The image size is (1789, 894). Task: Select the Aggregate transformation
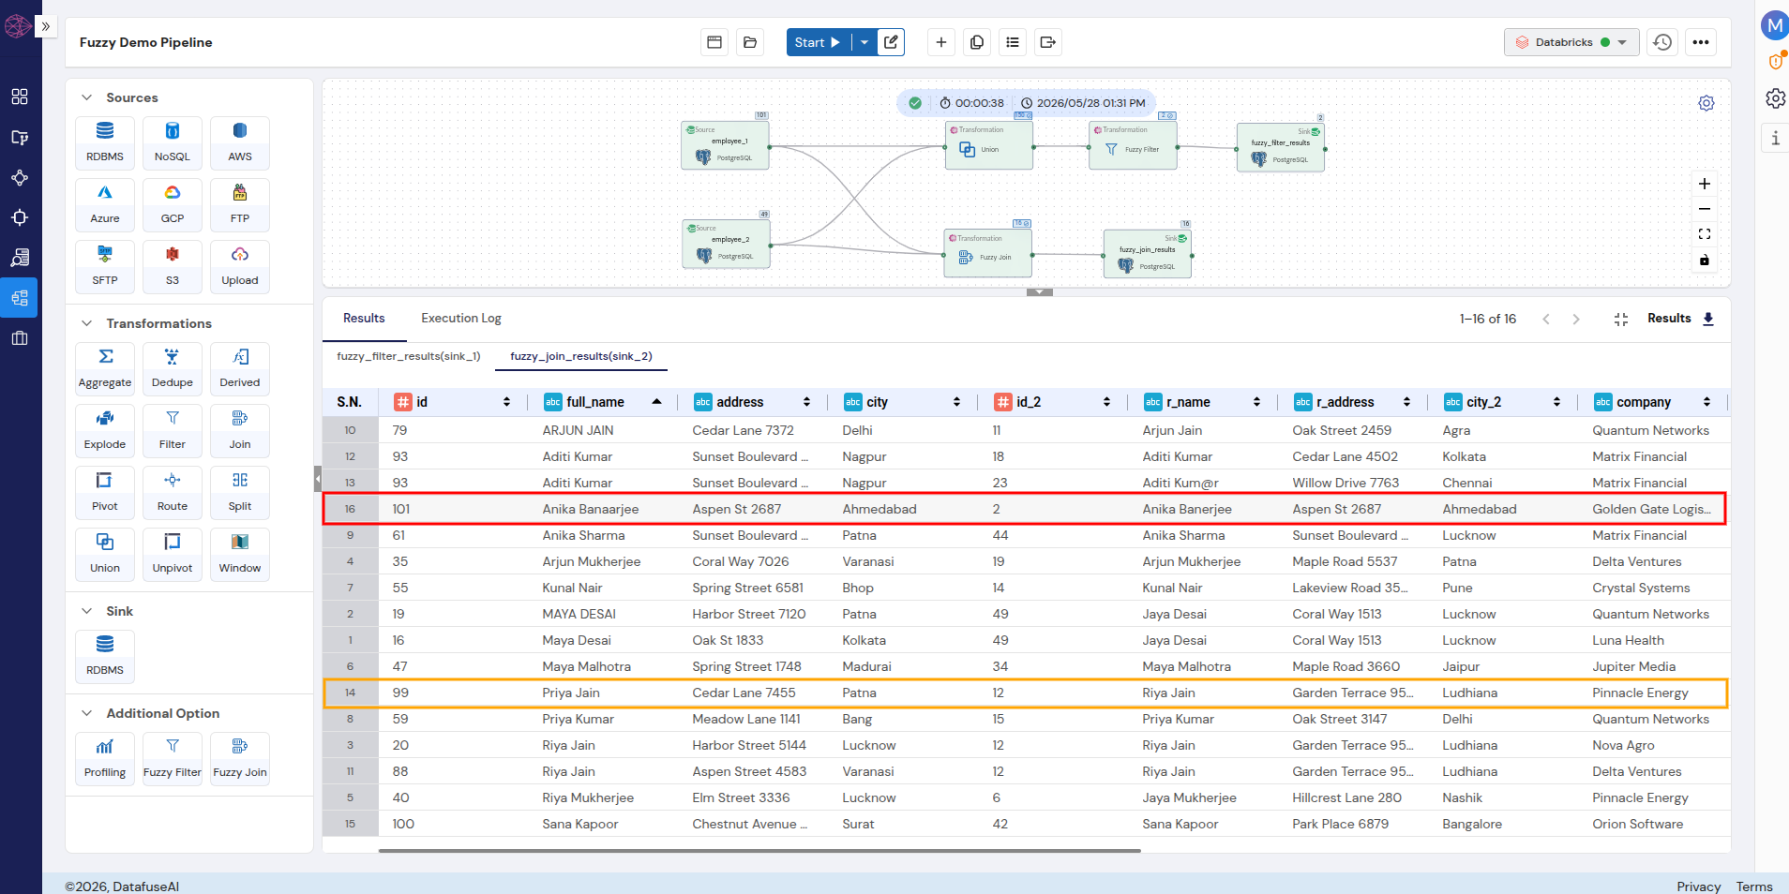click(x=105, y=369)
